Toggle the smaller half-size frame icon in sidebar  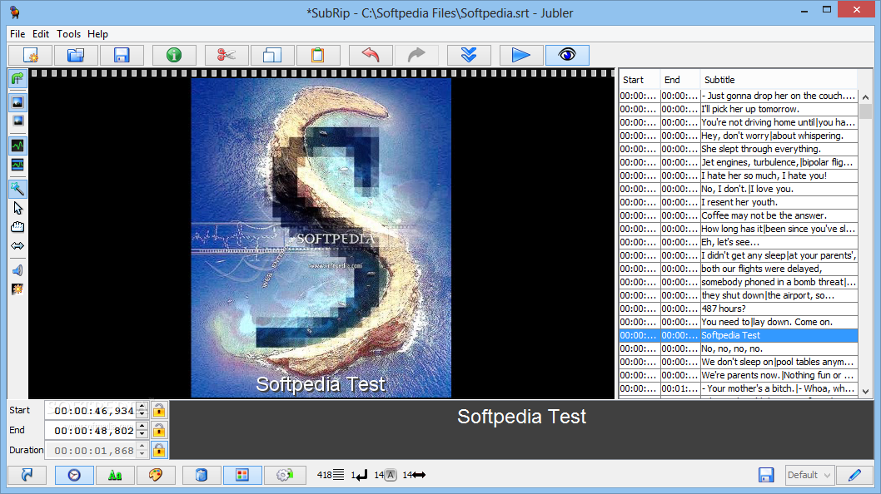tap(17, 121)
